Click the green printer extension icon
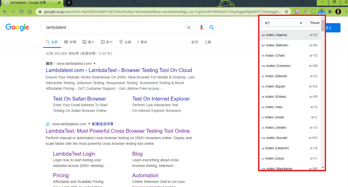This screenshot has height=187, width=348. point(313,12)
